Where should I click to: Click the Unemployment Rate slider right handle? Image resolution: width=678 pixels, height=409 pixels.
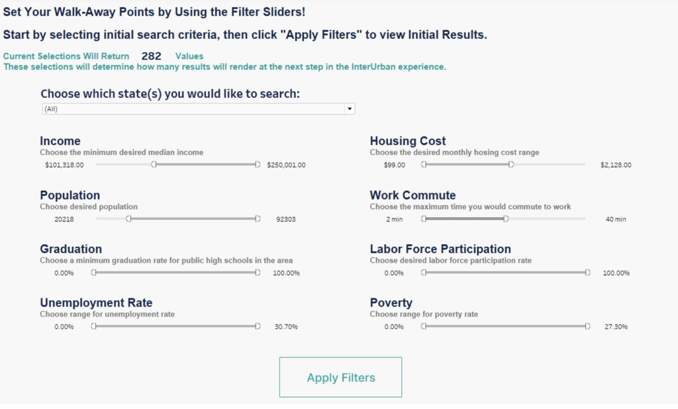[258, 326]
